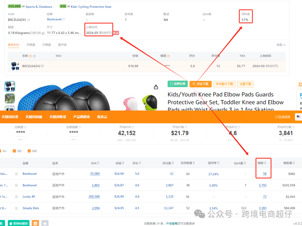Toggle the A+ checkbox filter
This screenshot has width=302, height=226.
pyautogui.click(x=1, y=151)
